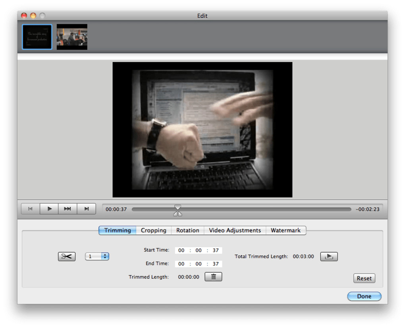Screen dimensions: 405x328
Task: Click the End Time minutes field
Action: (199, 264)
